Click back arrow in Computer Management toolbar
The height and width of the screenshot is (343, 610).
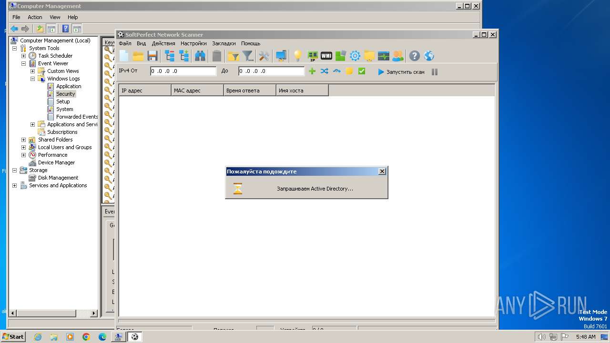[14, 29]
